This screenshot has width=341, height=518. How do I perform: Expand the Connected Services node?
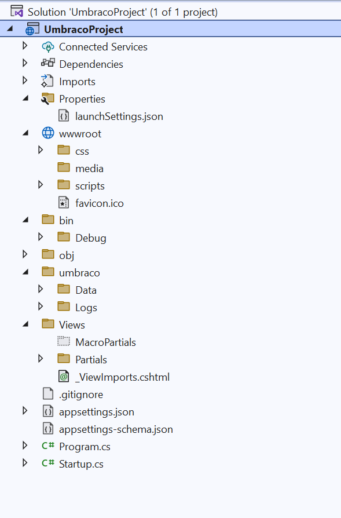(25, 46)
